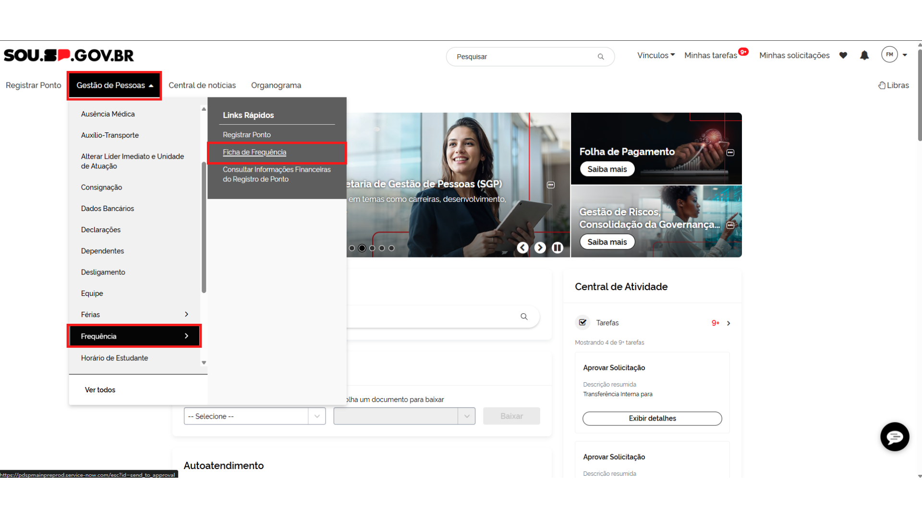Open the floating chat bubble

tap(895, 436)
